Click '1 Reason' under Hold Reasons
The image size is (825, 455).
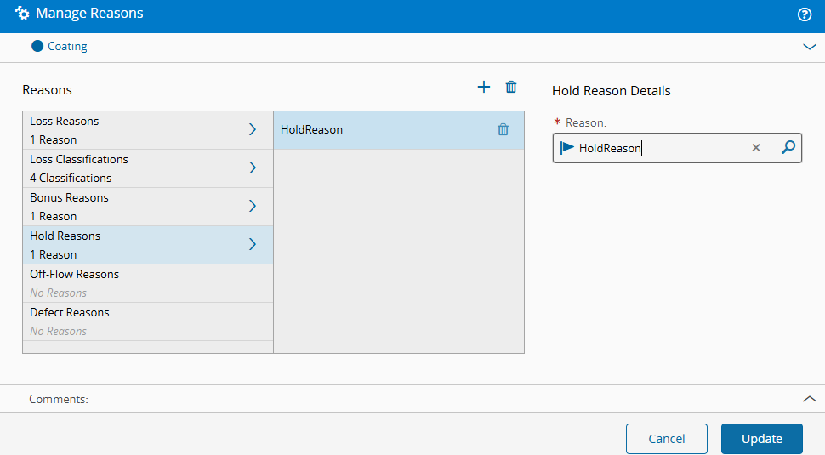pos(53,254)
